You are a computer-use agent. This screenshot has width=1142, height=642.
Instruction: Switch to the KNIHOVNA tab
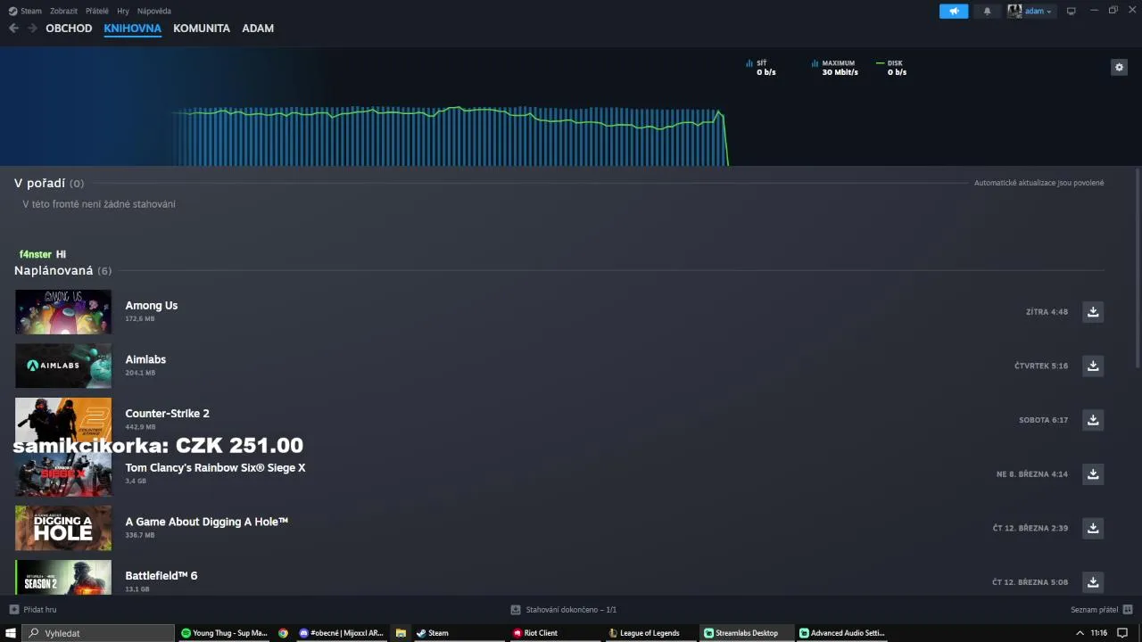coord(132,29)
